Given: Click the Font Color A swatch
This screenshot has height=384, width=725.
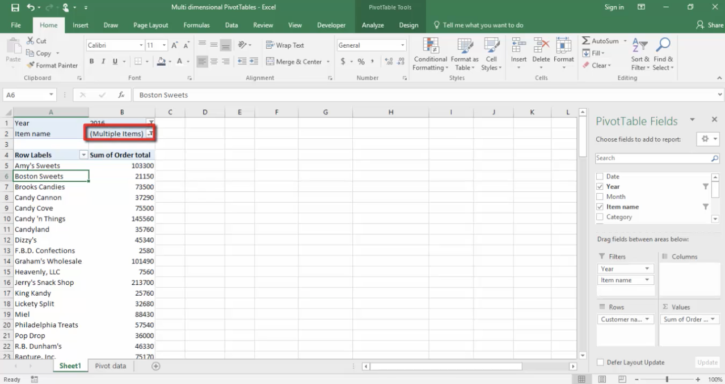Looking at the screenshot, I should click(x=180, y=62).
